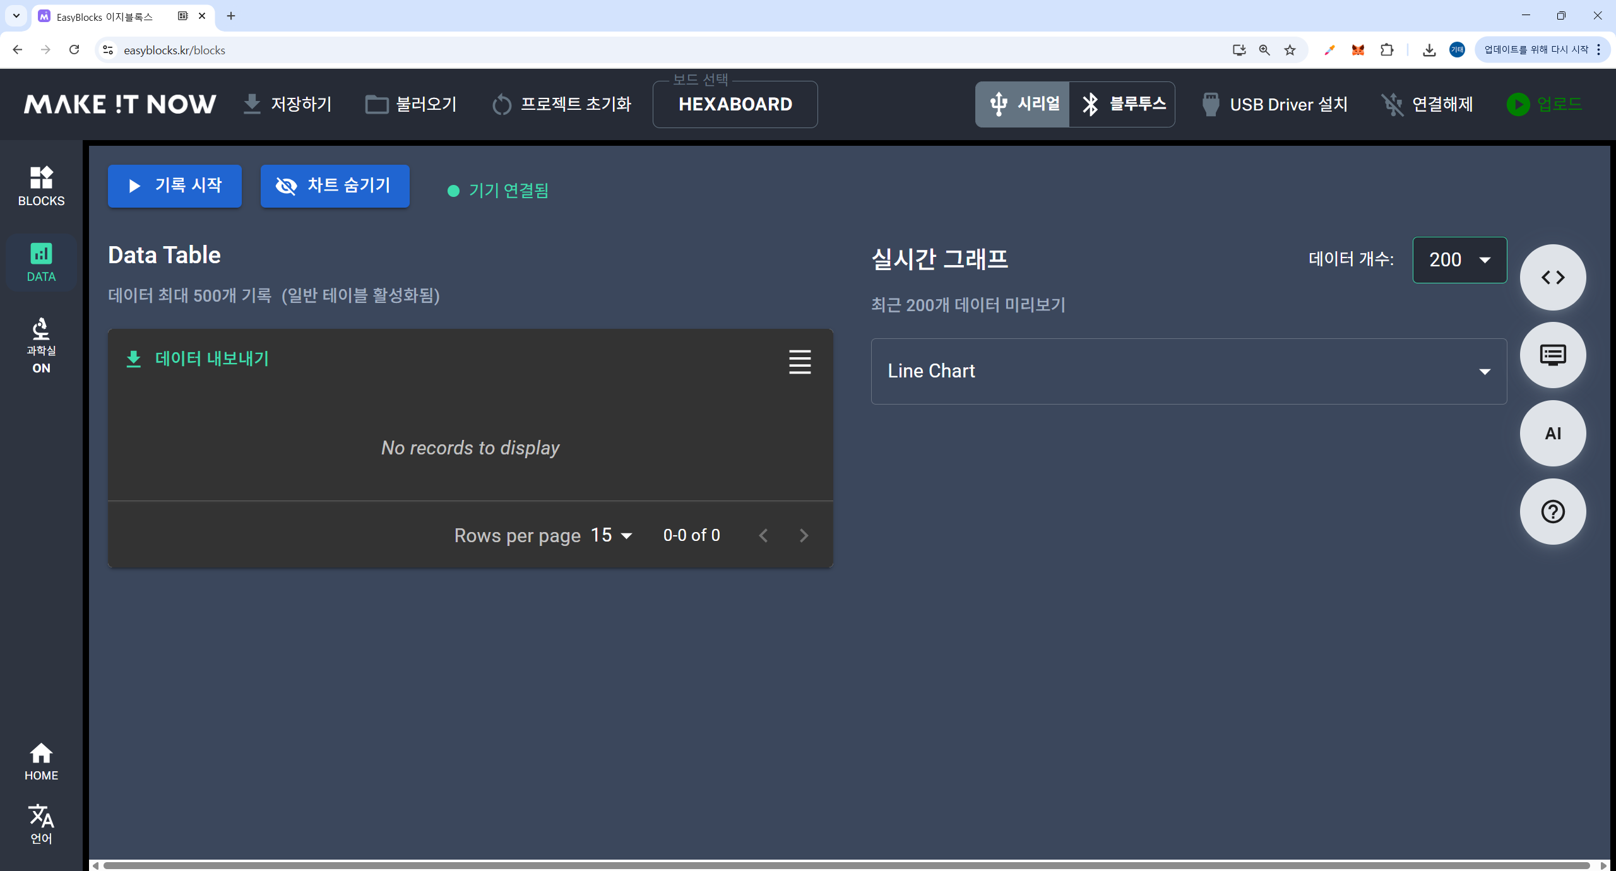
Task: Open the 데이터 개수 200 dropdown
Action: click(1459, 260)
